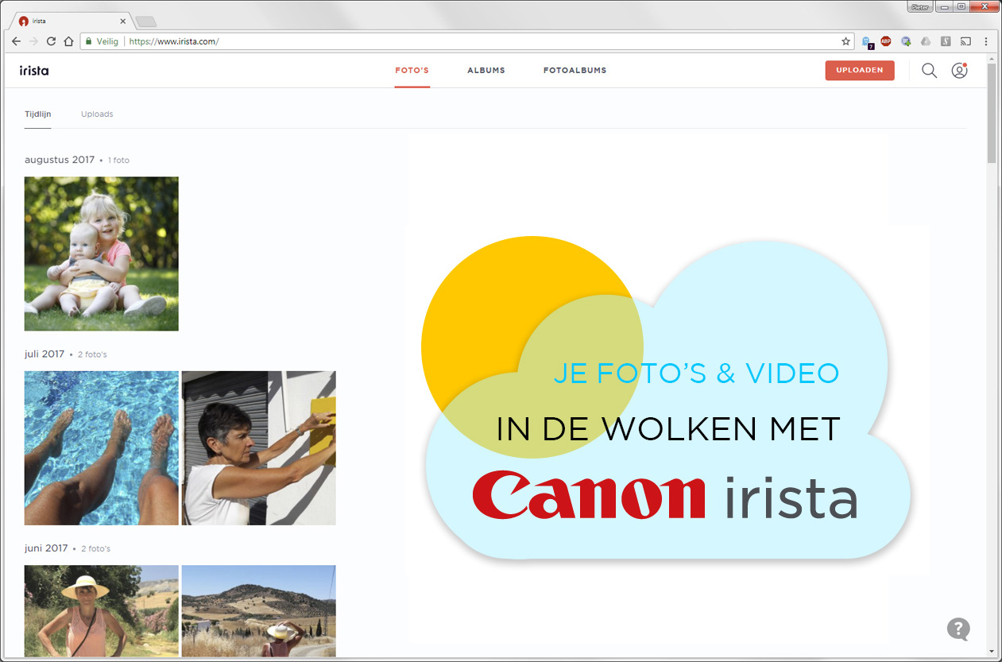Screen dimensions: 1002x662
Task: Switch to the Fotoalbums tab
Action: pyautogui.click(x=575, y=71)
